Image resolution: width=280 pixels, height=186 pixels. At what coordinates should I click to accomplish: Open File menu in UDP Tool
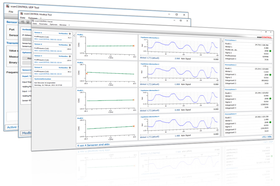(11, 12)
